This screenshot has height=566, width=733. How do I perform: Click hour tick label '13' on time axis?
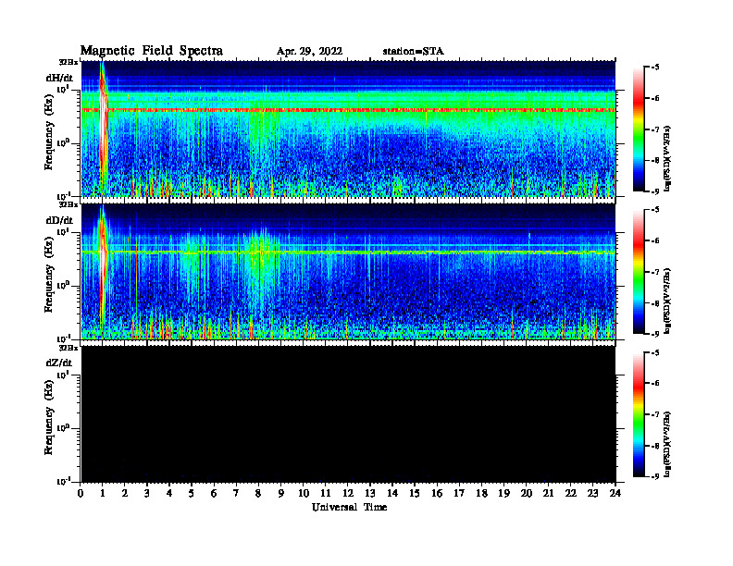(370, 494)
